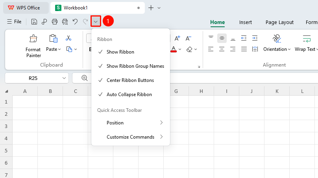
Task: Click the Middle Align icon
Action: (x=222, y=38)
